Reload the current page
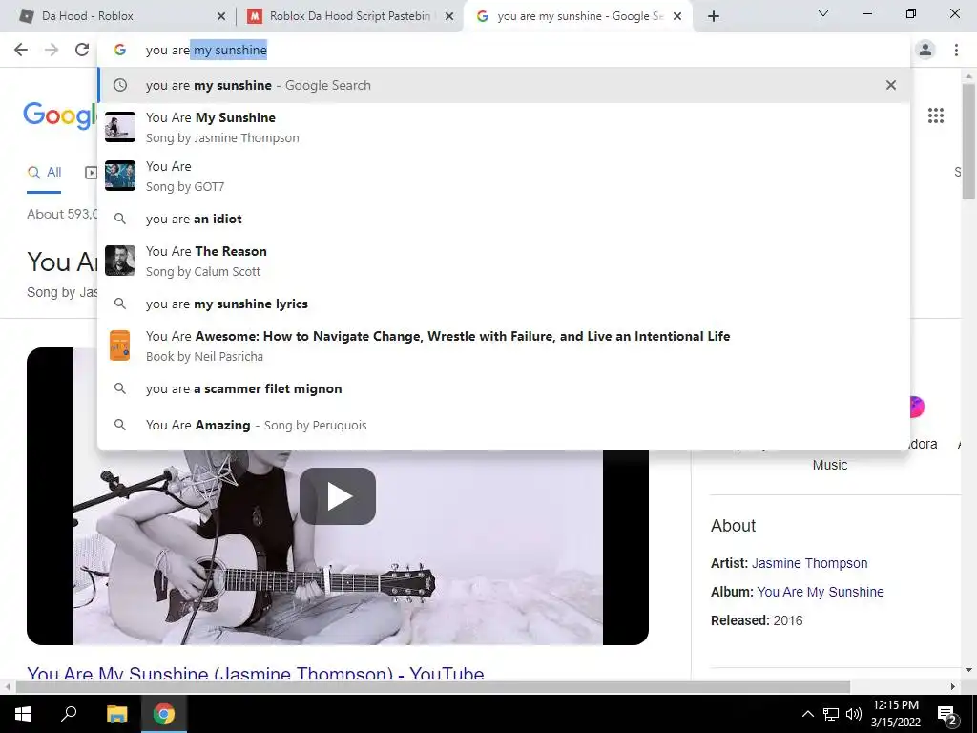The width and height of the screenshot is (977, 733). tap(82, 50)
